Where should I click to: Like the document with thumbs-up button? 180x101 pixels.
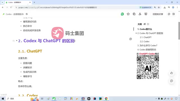pyautogui.click(x=172, y=73)
